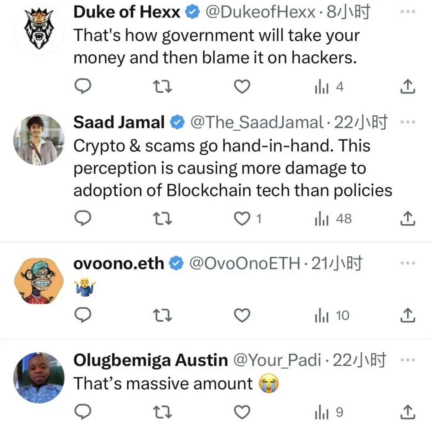View ovoono.eth's ape avatar
The width and height of the screenshot is (432, 430).
tap(39, 281)
